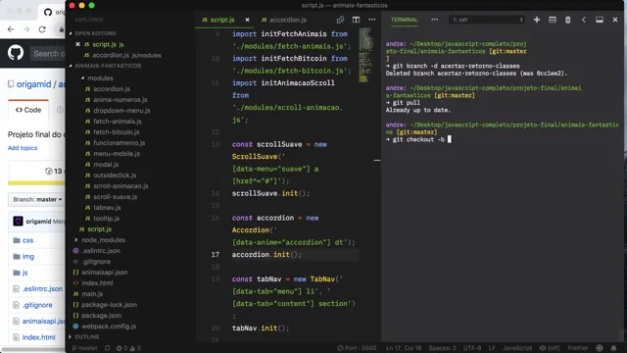Click the editor minimap preview
This screenshot has width=627, height=353.
(x=365, y=55)
